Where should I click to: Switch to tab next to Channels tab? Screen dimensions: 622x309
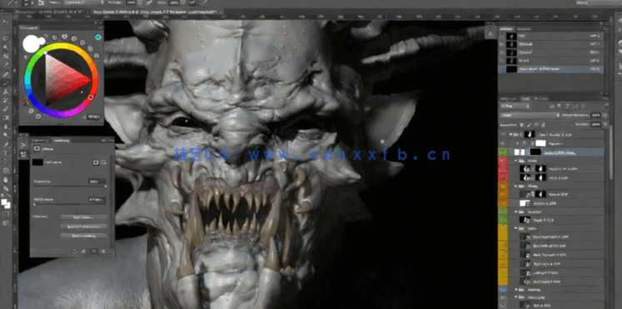coord(525,29)
